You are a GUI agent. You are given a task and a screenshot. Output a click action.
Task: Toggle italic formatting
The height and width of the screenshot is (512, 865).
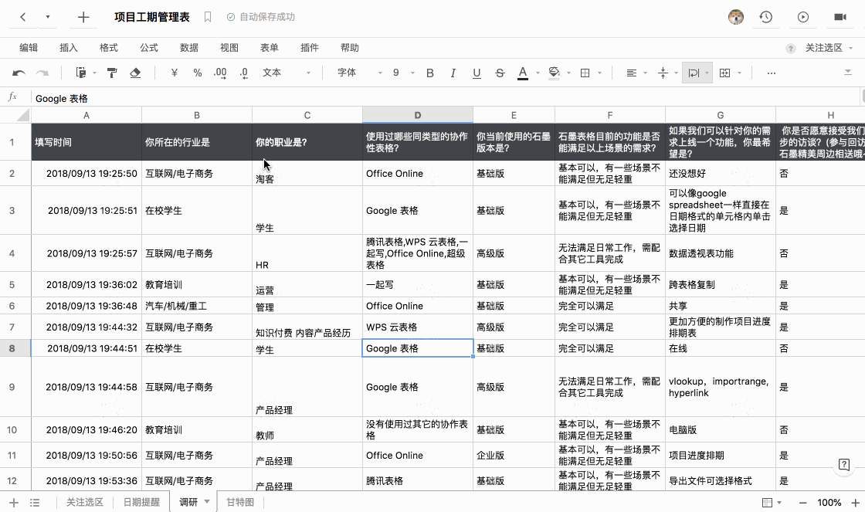[x=453, y=73]
